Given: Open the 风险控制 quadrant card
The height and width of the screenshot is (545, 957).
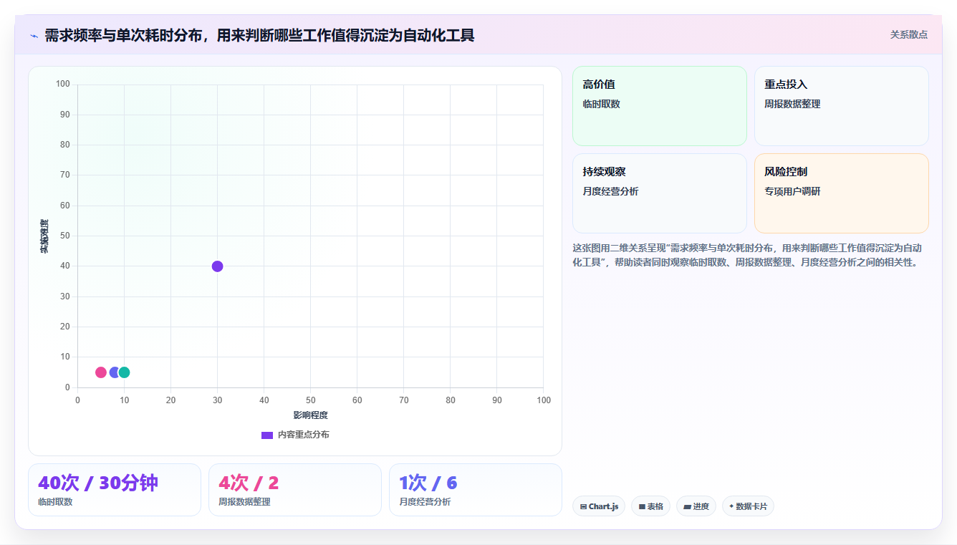Looking at the screenshot, I should (841, 193).
